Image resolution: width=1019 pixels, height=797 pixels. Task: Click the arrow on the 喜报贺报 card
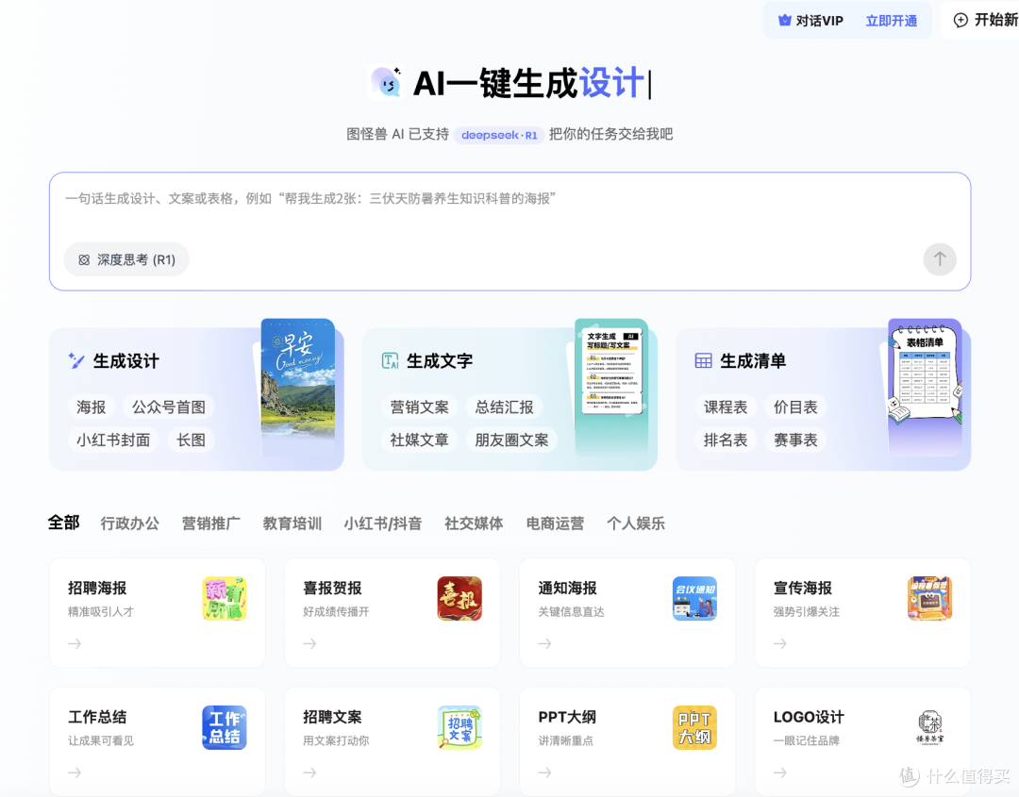[x=310, y=643]
